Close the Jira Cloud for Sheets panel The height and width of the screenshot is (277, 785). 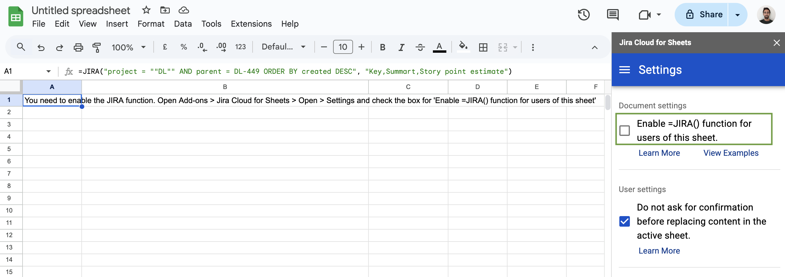pos(777,43)
